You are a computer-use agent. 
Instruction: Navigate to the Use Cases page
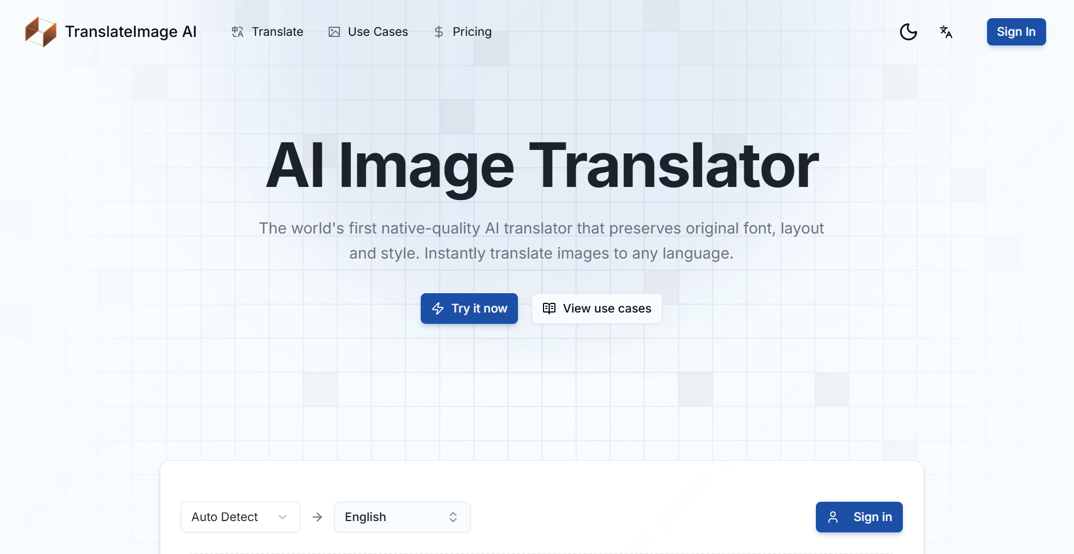378,32
